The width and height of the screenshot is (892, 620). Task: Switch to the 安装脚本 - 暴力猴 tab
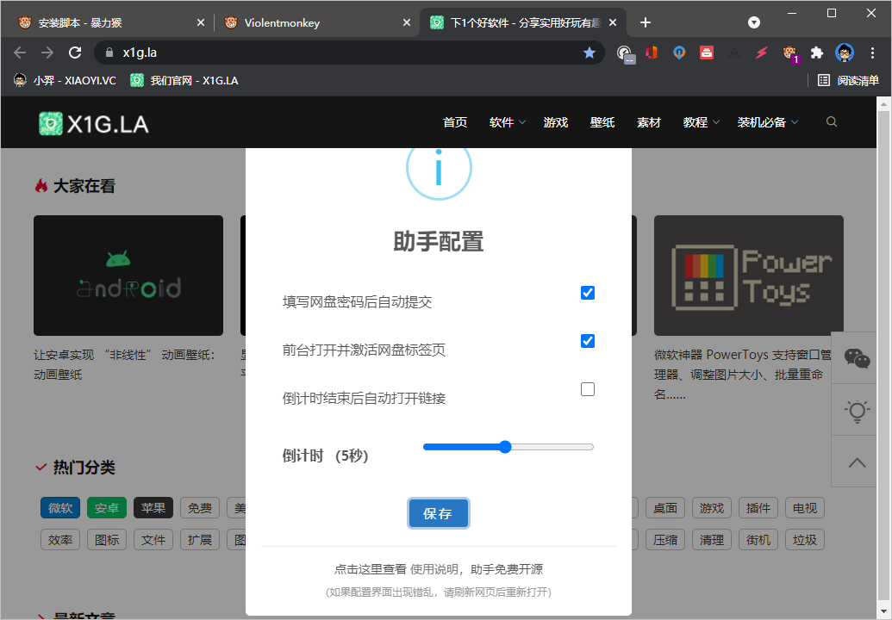[109, 22]
